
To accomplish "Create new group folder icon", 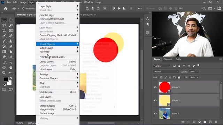I will point(205,122).
